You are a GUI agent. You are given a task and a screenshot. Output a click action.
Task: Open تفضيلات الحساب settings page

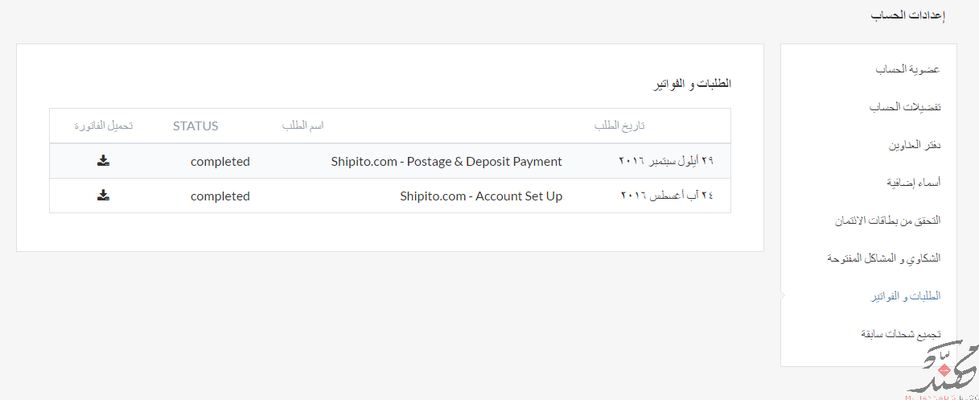[905, 107]
